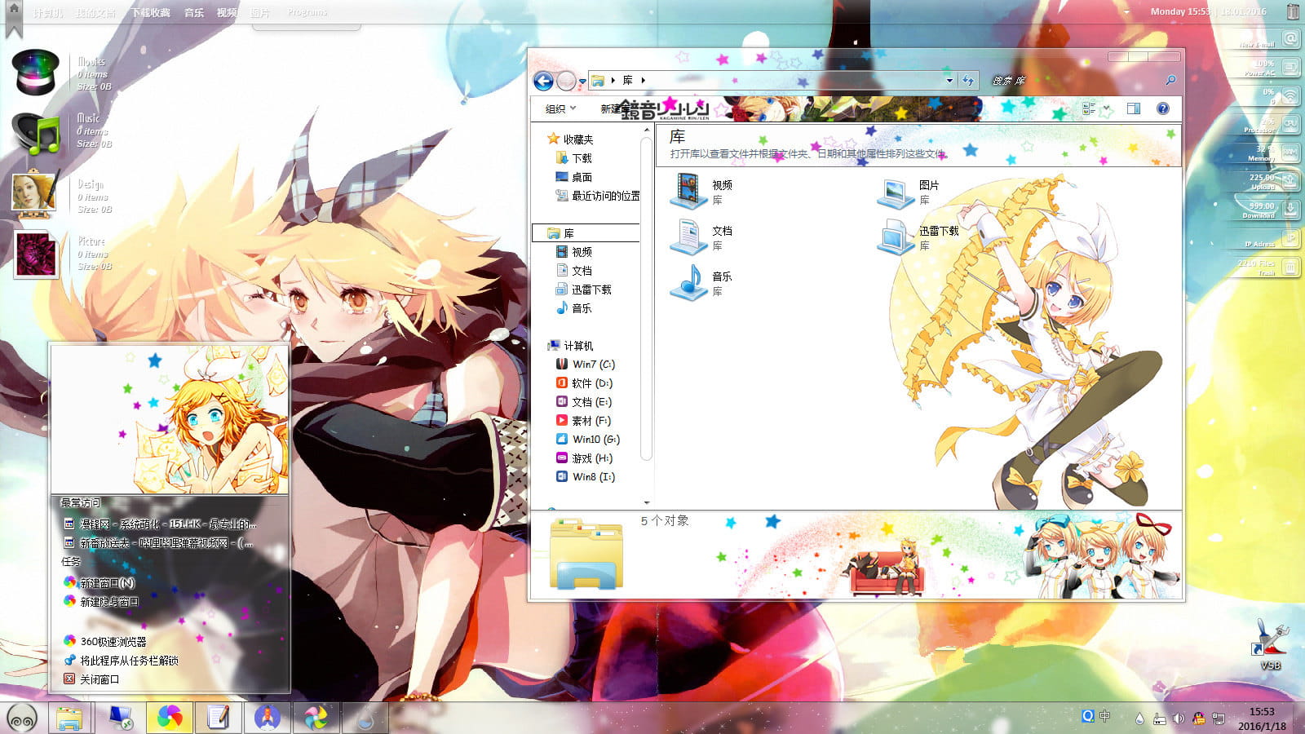This screenshot has width=1305, height=734.
Task: Open 桌面 desktop in navigation pane
Action: point(573,177)
